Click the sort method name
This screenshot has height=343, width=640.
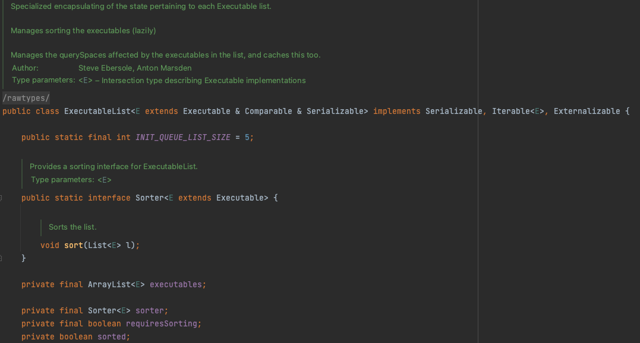click(x=74, y=245)
